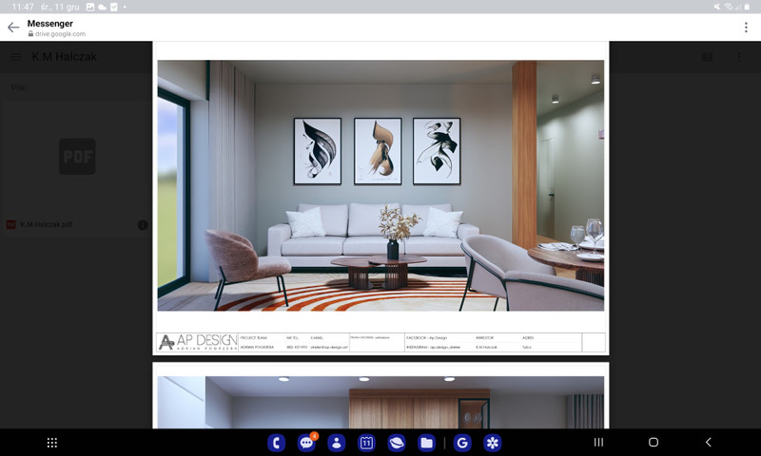Switch view layout in the Drive folder header
Viewport: 761px width, 456px height.
tap(707, 57)
